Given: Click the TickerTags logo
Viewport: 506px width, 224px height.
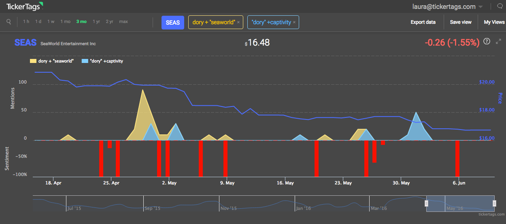Looking at the screenshot, I should pos(25,6).
